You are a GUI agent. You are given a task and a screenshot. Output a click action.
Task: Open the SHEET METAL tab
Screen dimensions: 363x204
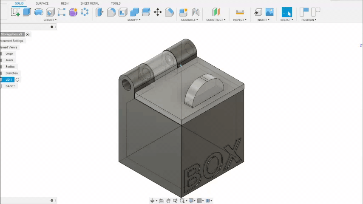89,3
